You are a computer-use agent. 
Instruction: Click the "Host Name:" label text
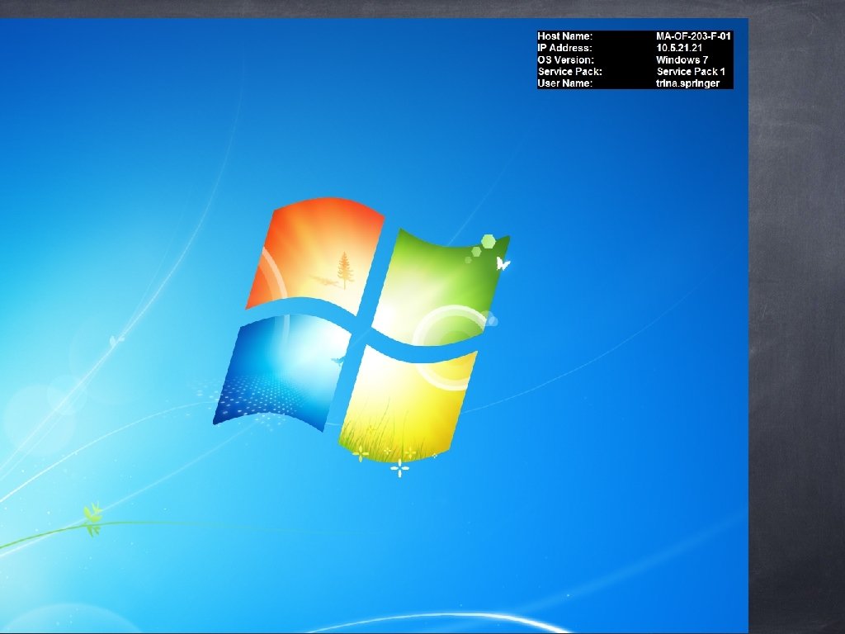[x=564, y=36]
